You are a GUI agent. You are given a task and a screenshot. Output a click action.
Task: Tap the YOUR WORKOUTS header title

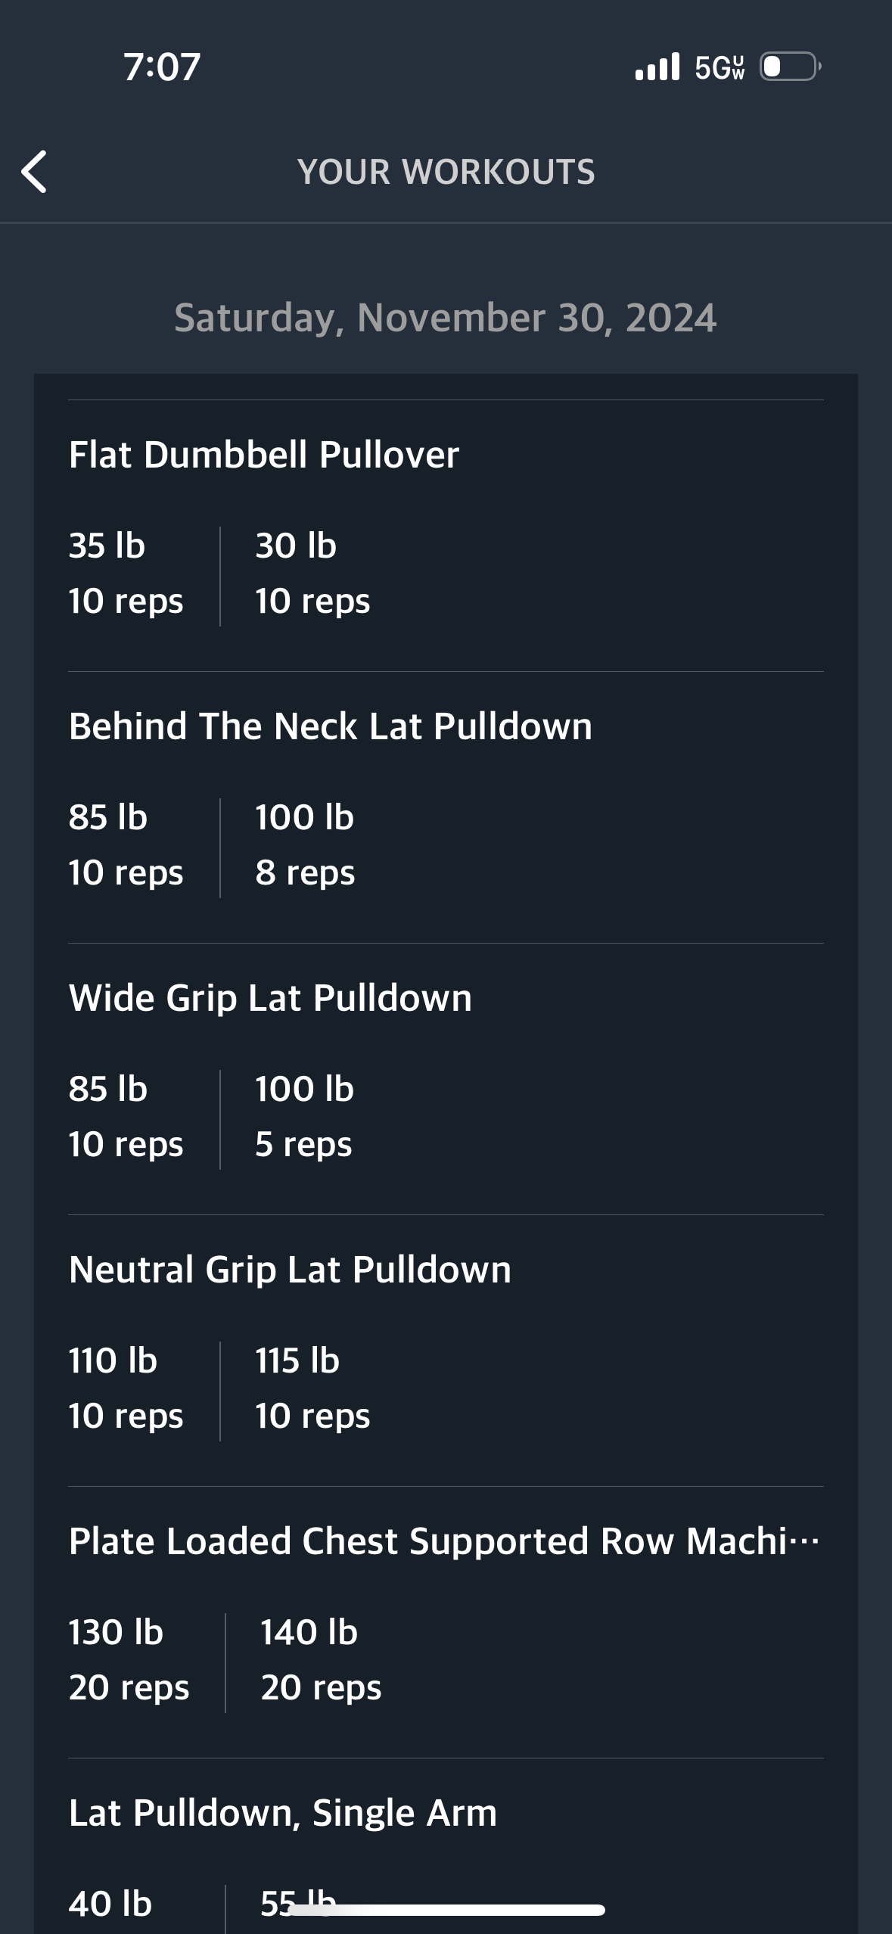(446, 172)
